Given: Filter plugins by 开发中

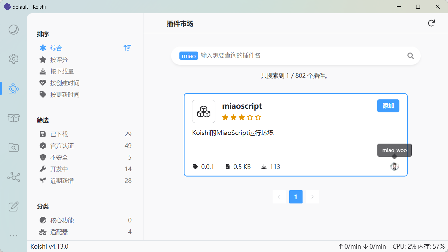Looking at the screenshot, I should coord(85,169).
